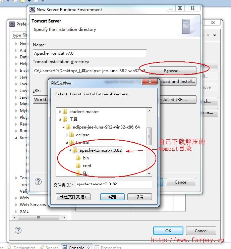Expand the XML preference node

coord(16,211)
